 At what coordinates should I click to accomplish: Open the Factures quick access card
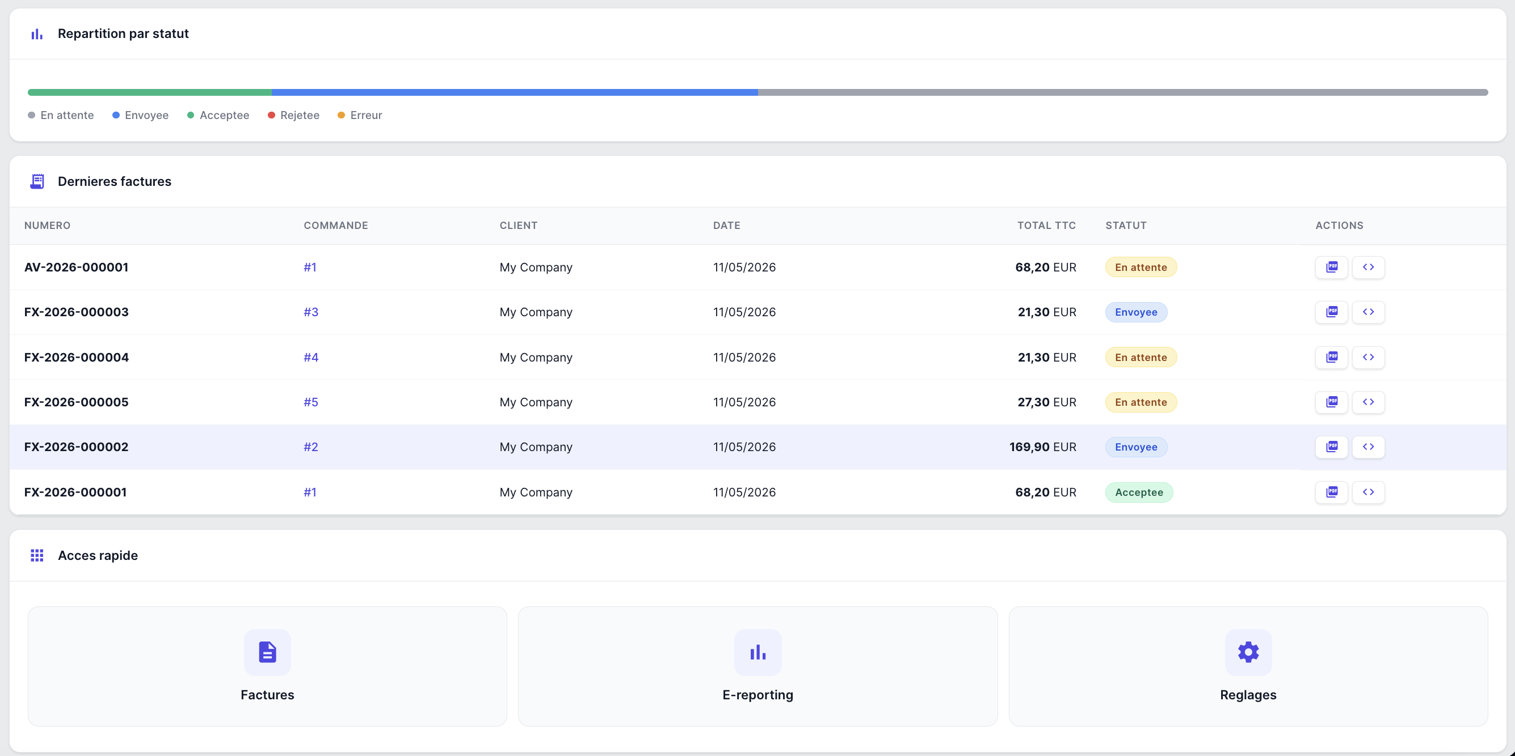coord(268,666)
